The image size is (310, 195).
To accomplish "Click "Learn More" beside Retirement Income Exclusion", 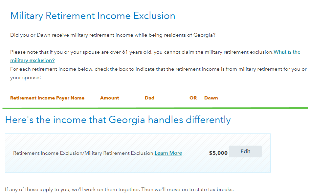I will click(168, 153).
